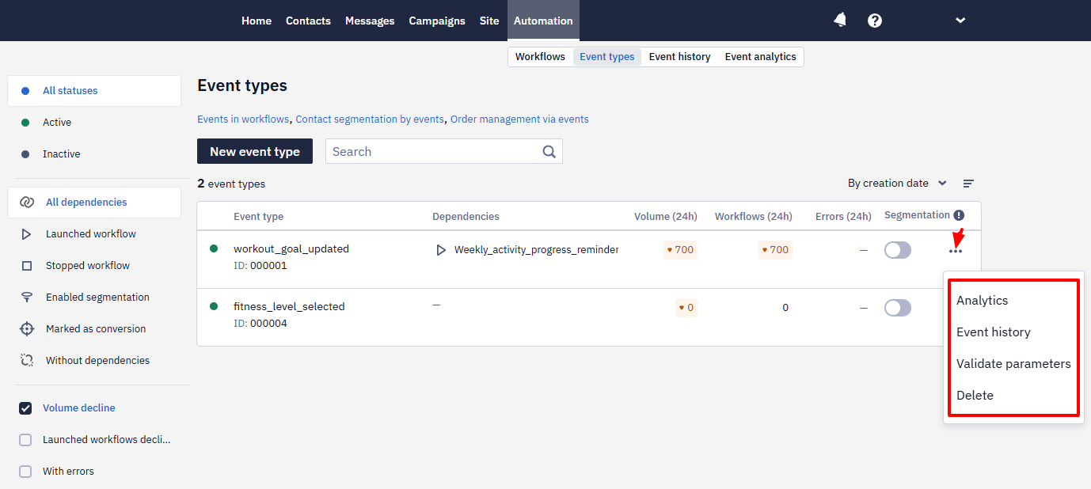
Task: Check the With errors checkbox
Action: pyautogui.click(x=25, y=472)
